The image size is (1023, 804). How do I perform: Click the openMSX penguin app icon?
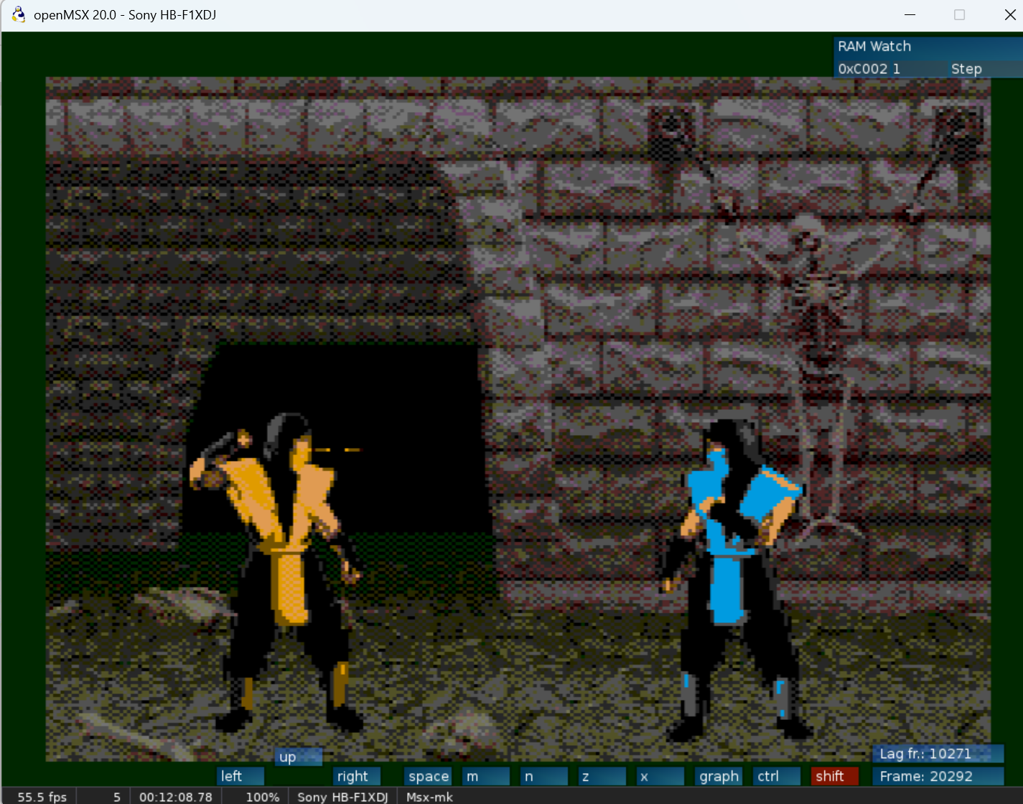[19, 14]
